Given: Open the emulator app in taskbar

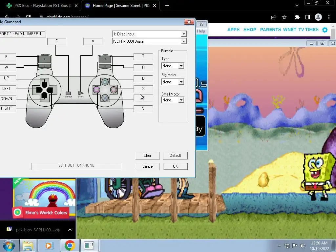Looking at the screenshot, I should point(89,245).
